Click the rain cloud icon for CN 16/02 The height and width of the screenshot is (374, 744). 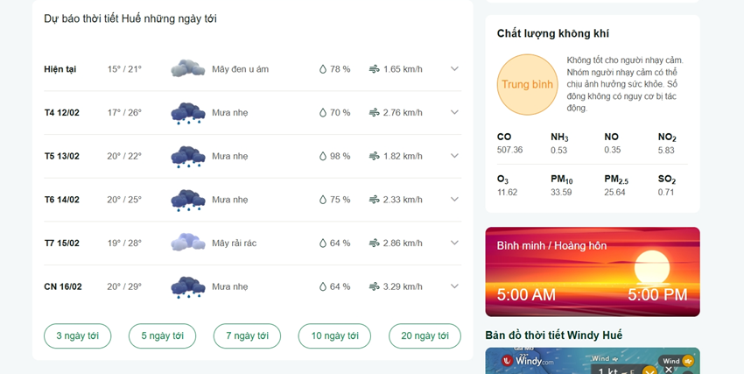(188, 287)
